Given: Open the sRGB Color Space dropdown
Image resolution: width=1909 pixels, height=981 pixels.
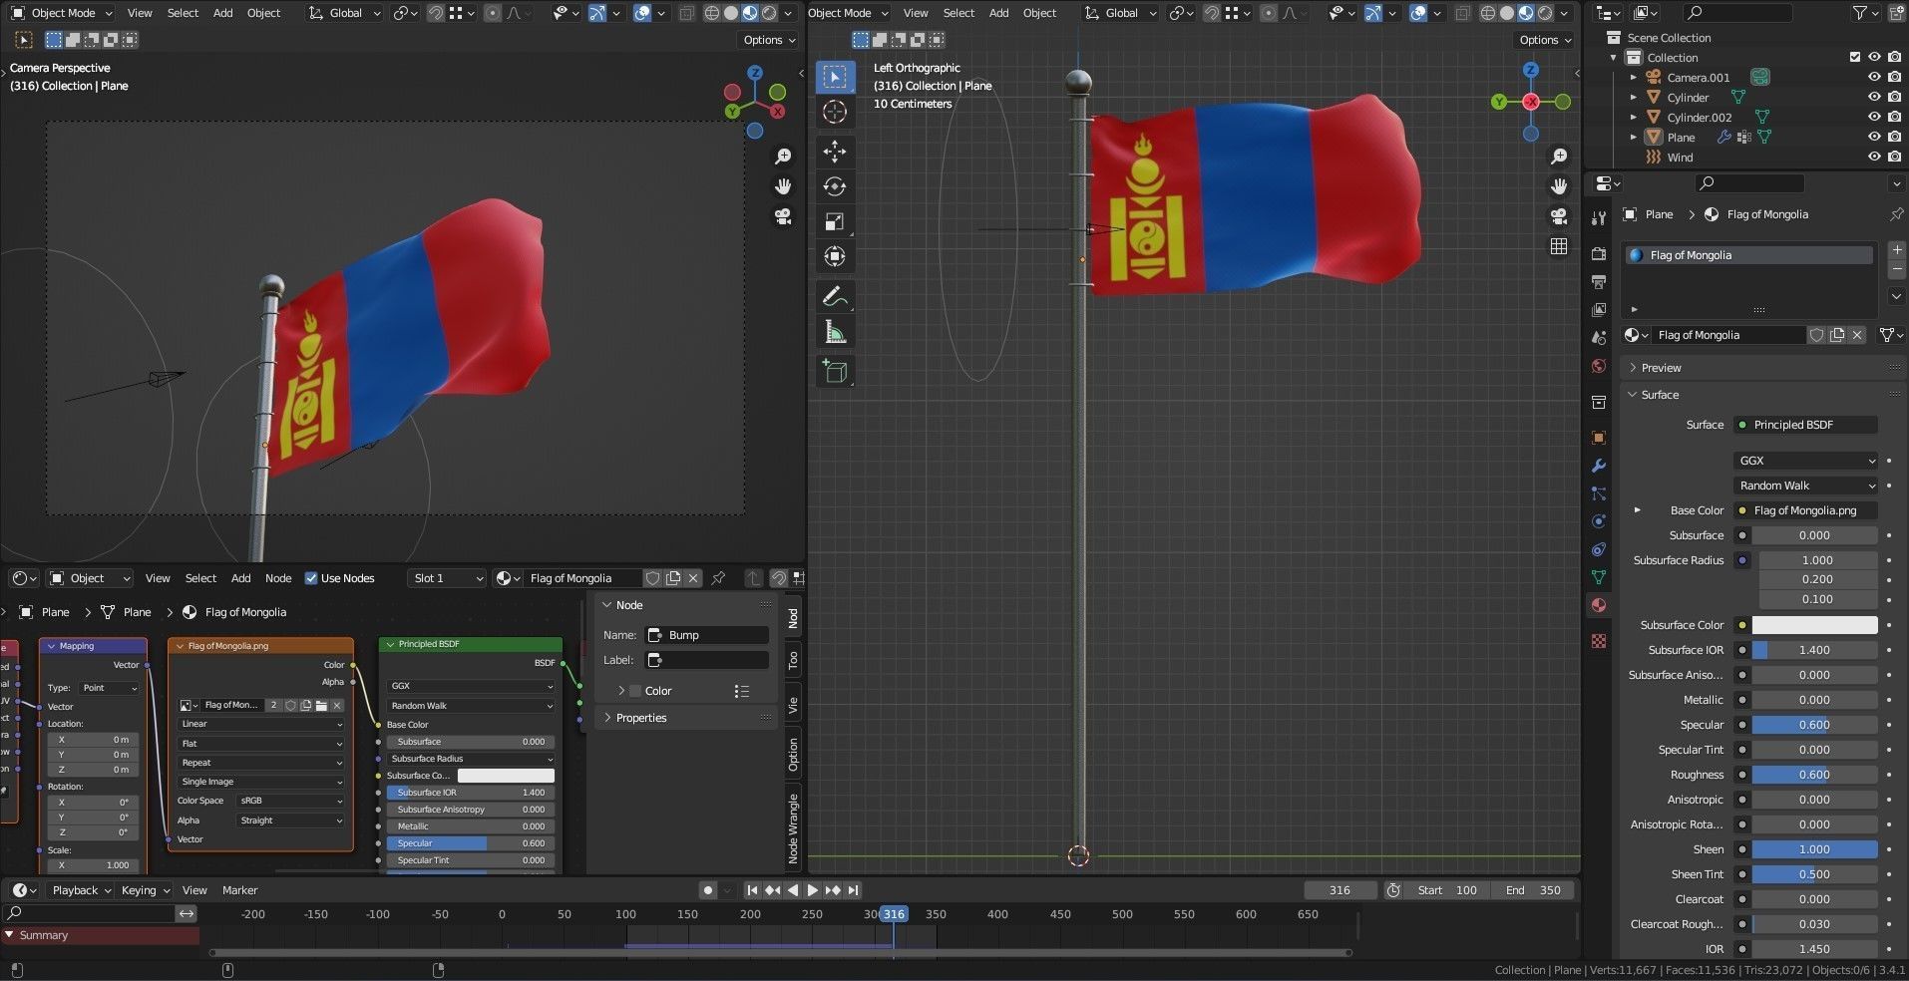Looking at the screenshot, I should 290,801.
